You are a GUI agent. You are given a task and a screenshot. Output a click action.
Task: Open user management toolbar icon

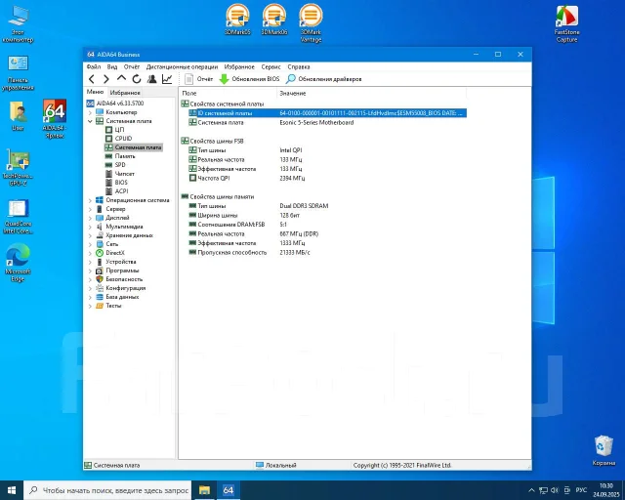point(152,79)
